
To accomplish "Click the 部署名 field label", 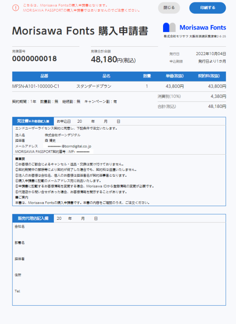I will (20, 243).
